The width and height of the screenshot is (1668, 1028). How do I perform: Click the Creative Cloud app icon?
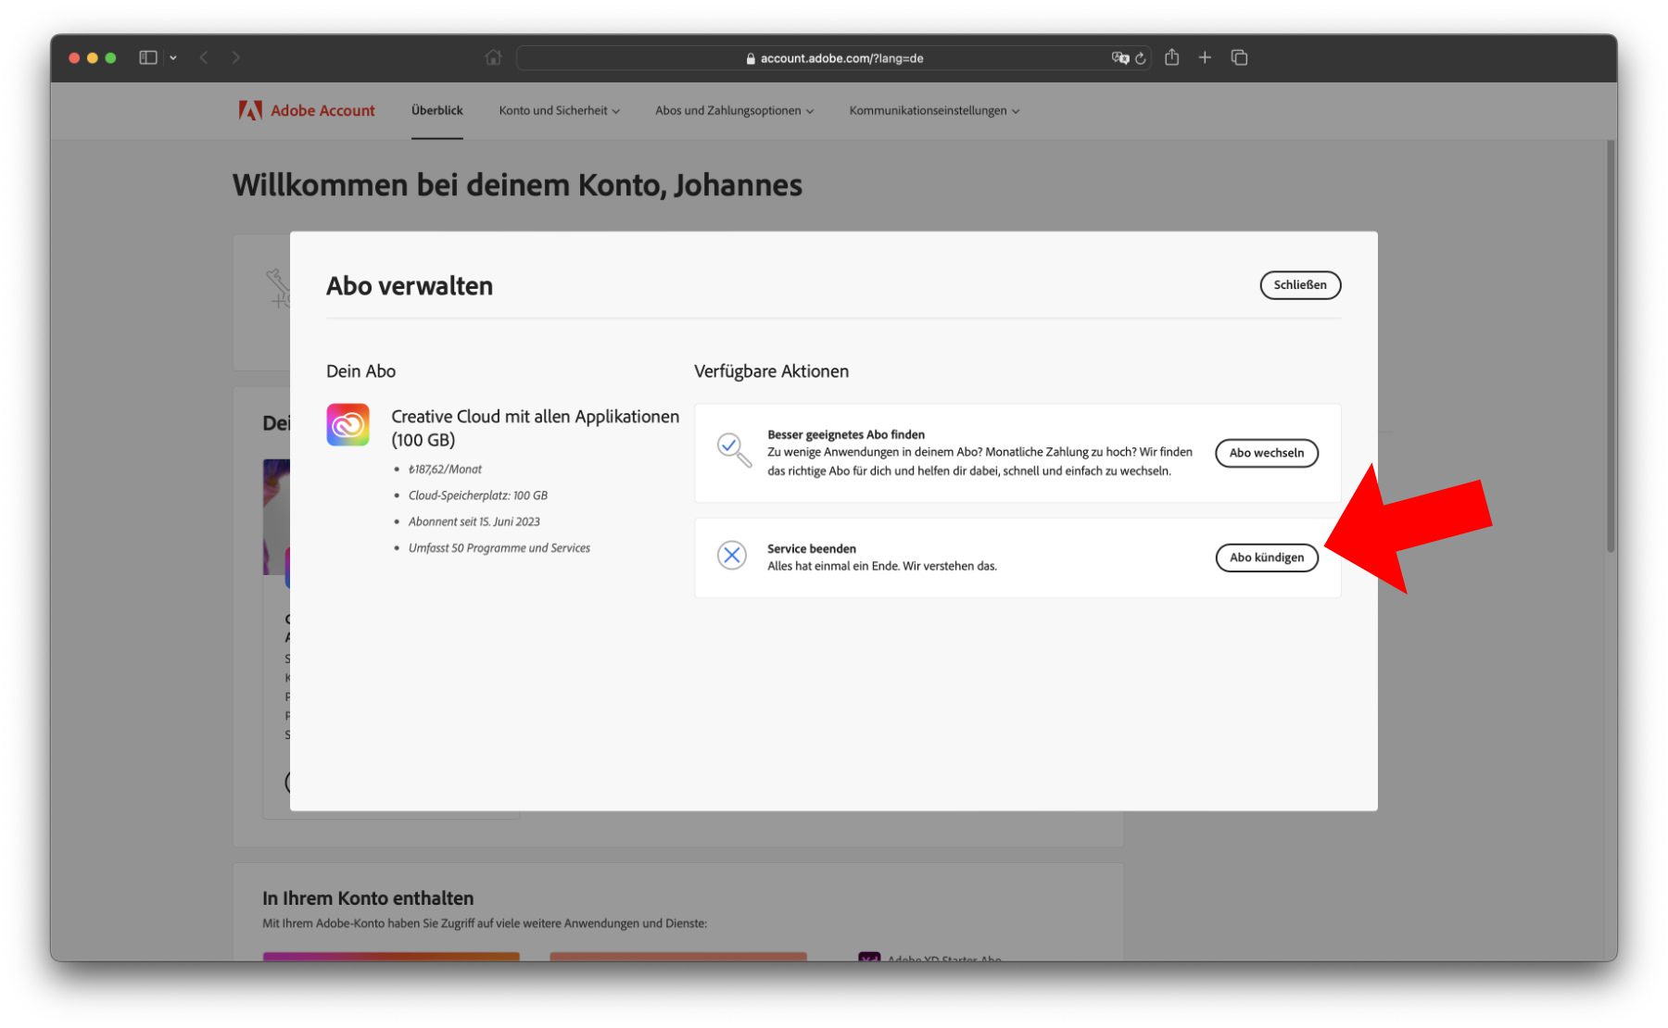tap(347, 425)
